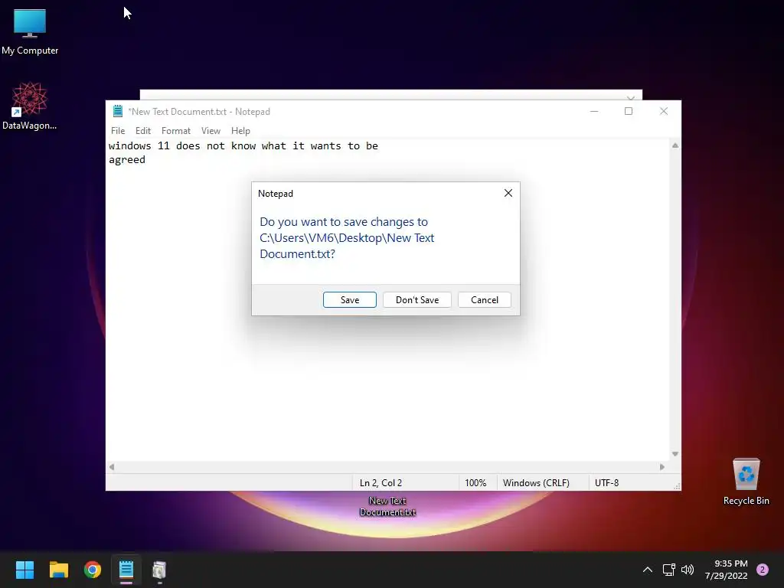The width and height of the screenshot is (784, 588).
Task: Click Save in the Notepad dialog
Action: 349,300
